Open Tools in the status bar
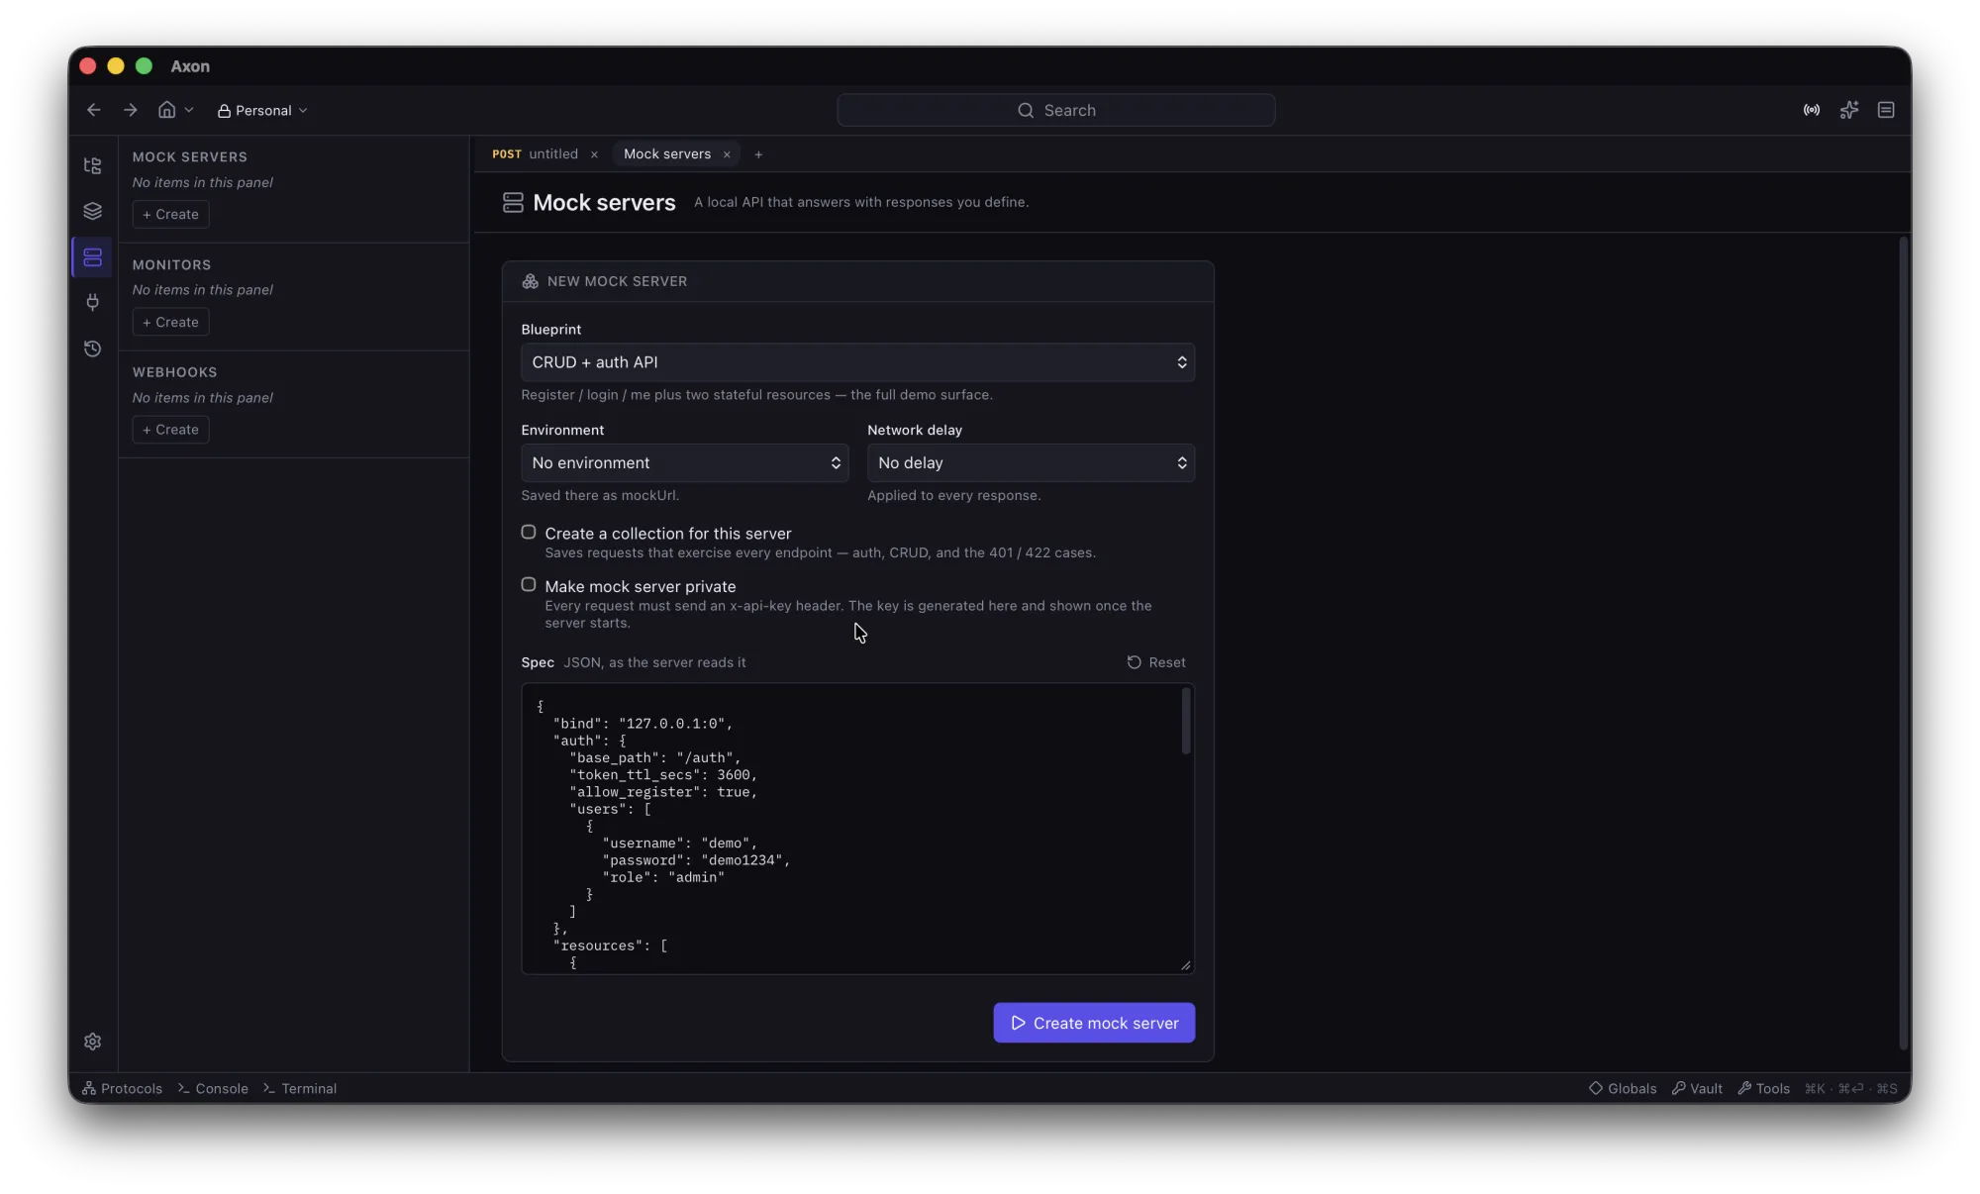1980x1194 pixels. [1764, 1088]
